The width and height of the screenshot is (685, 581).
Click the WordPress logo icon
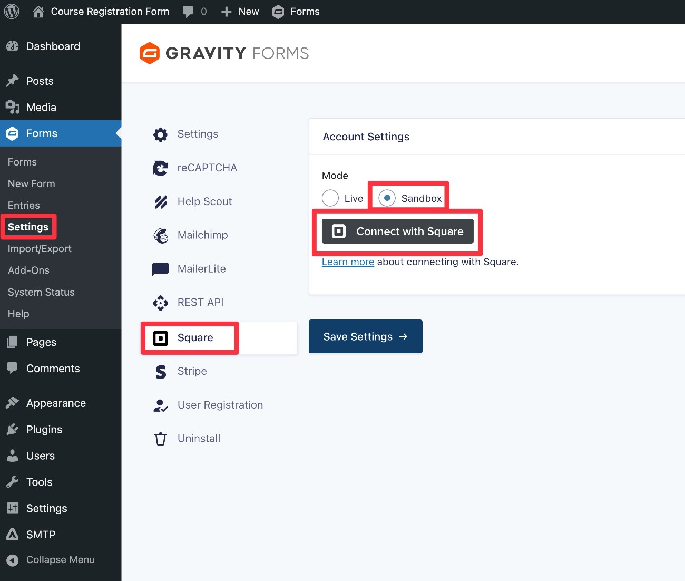[x=12, y=12]
